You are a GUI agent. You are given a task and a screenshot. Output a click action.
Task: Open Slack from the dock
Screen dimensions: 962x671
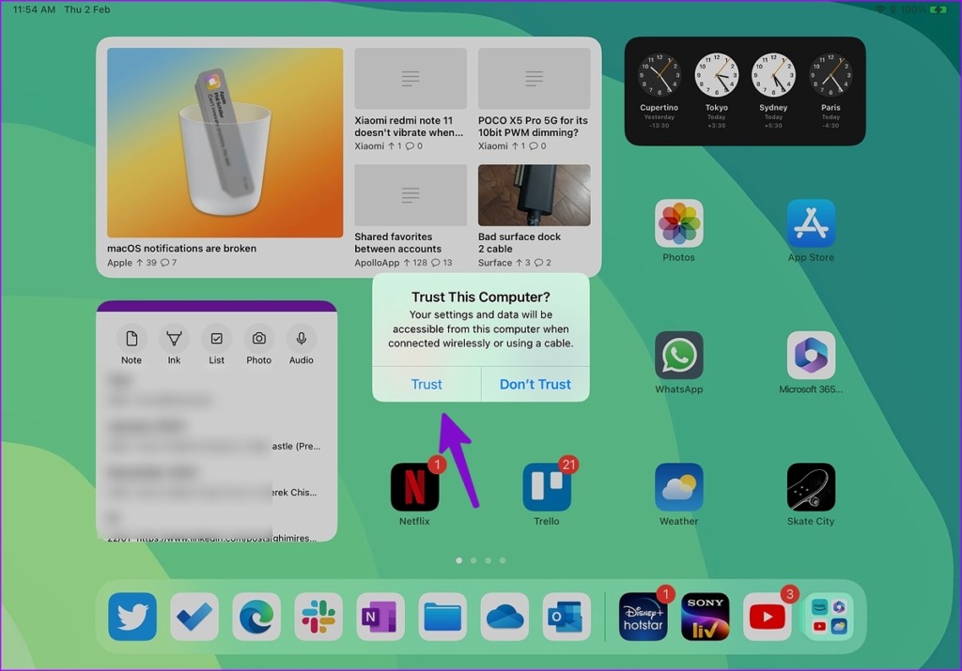pos(318,617)
